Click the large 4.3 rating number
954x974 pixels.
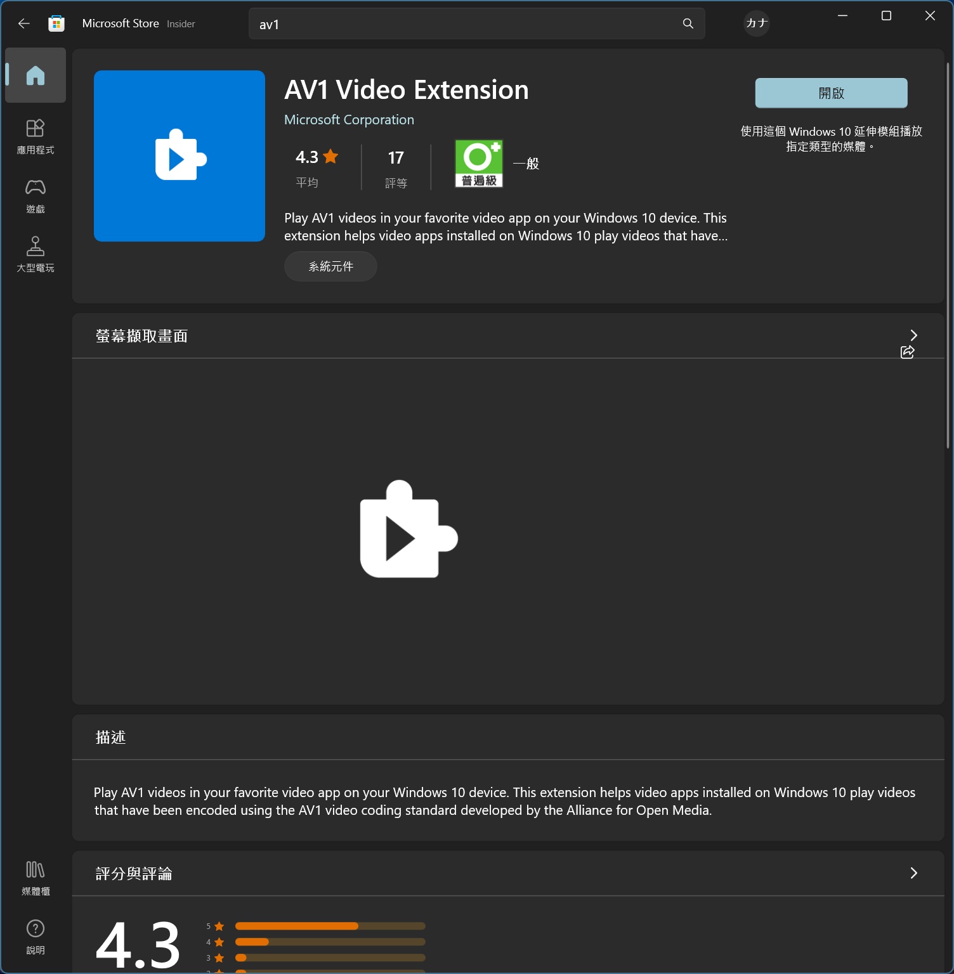point(138,945)
